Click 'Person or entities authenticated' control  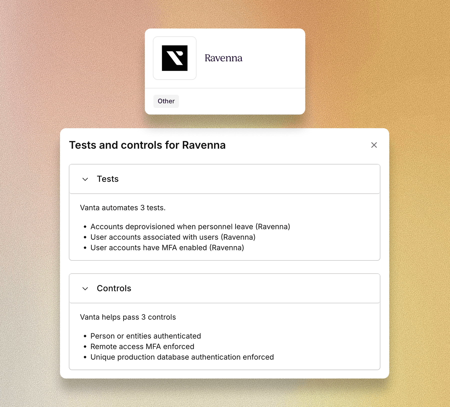pos(146,336)
